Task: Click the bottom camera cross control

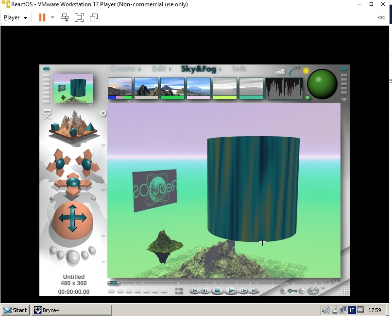Action: pyautogui.click(x=73, y=184)
